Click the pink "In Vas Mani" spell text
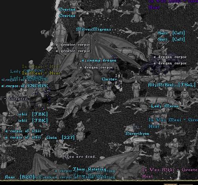This screenshot has width=198, height=185. click(159, 170)
